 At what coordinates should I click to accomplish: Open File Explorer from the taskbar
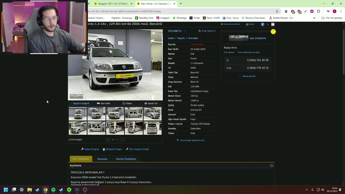tap(30, 190)
